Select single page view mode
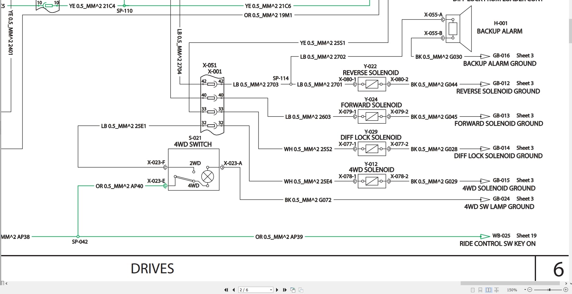This screenshot has height=294, width=572. coord(473,290)
